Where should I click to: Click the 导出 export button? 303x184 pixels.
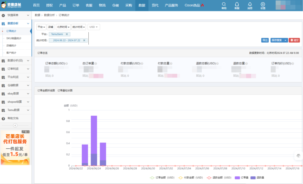265,40
